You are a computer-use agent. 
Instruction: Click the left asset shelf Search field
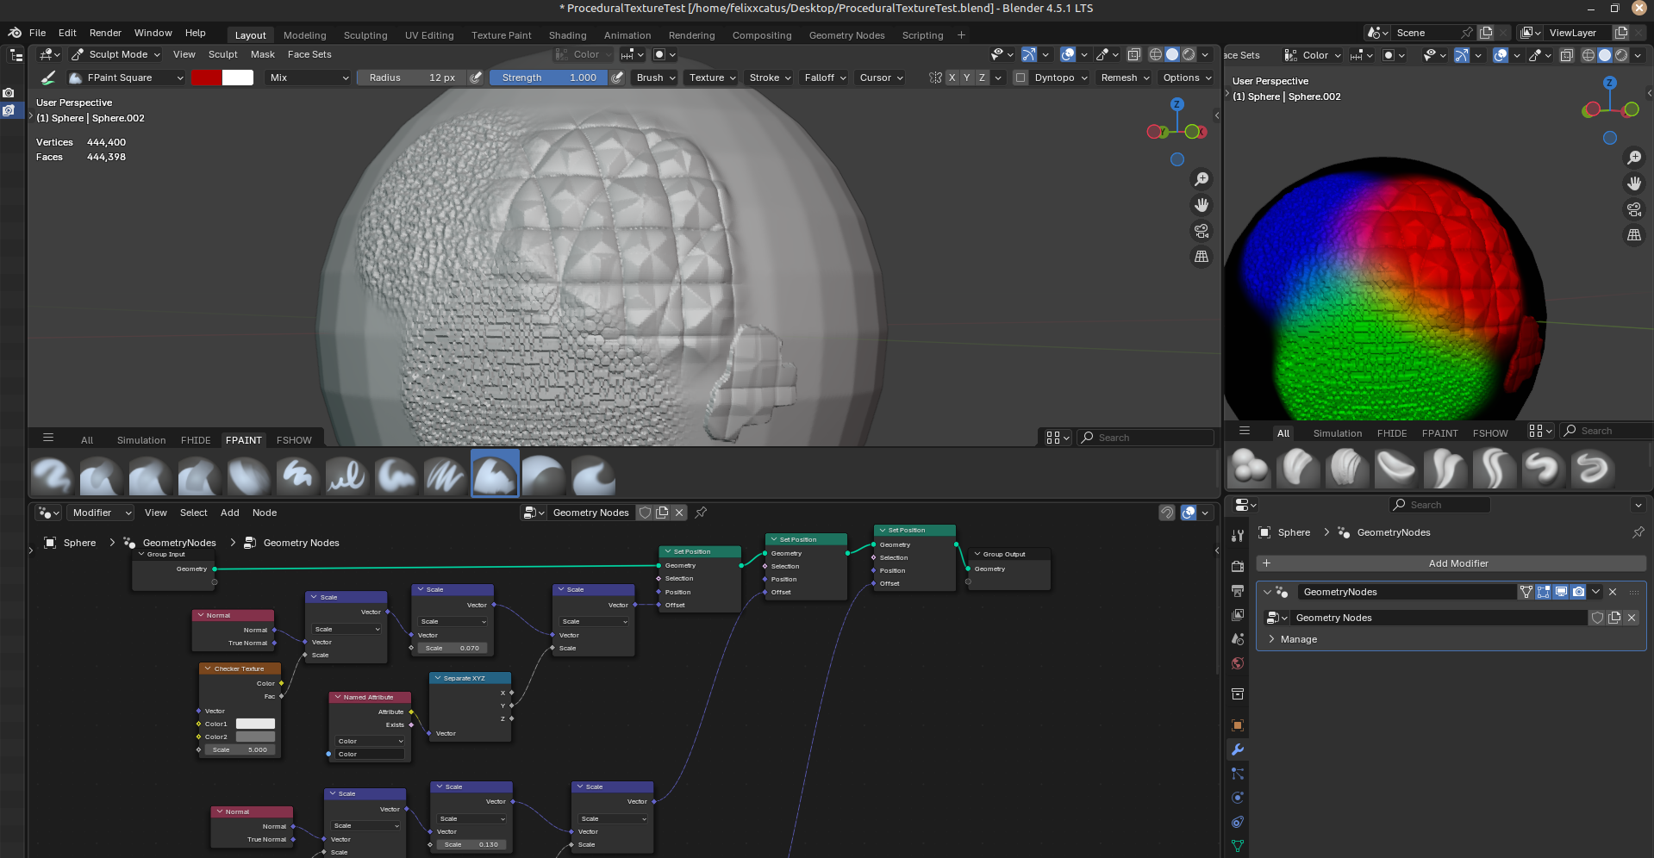click(1145, 438)
